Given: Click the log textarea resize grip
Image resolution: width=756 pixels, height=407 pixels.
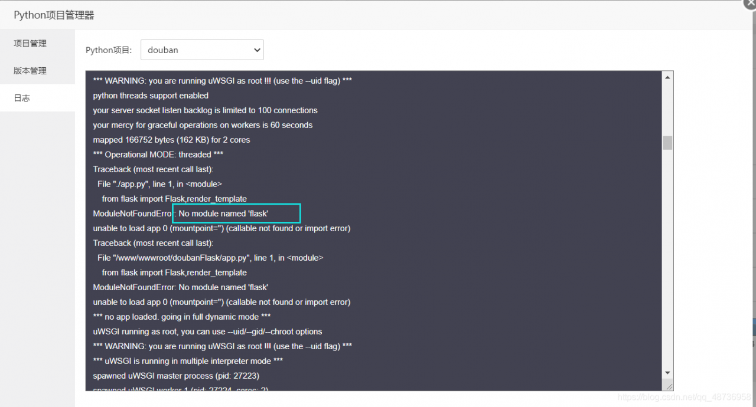Looking at the screenshot, I should pyautogui.click(x=668, y=385).
